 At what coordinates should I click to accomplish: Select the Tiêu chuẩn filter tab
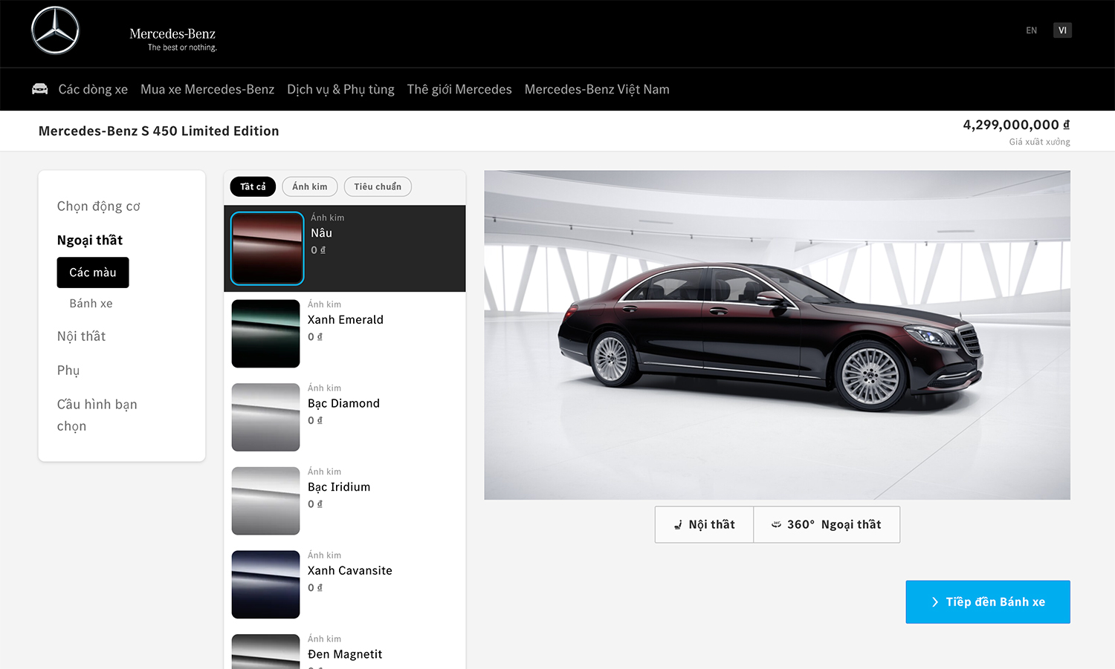point(378,186)
